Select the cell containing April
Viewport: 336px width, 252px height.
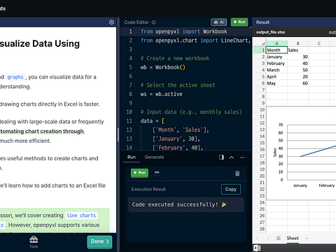pyautogui.click(x=276, y=76)
